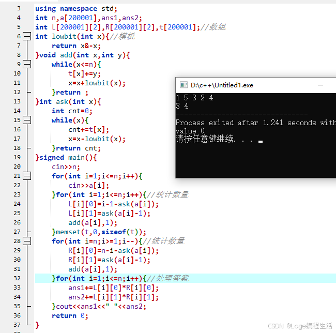The image size is (336, 333).
Task: Click the 't[x]+=y;' statement
Action: [84, 74]
